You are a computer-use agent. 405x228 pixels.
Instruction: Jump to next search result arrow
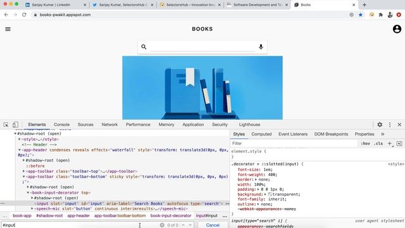[x=190, y=225]
